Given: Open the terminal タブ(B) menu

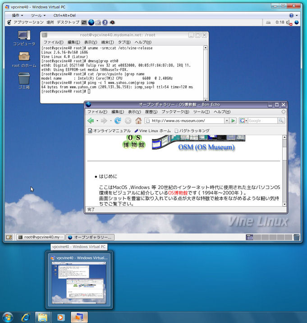Looking at the screenshot, I should pos(124,42).
